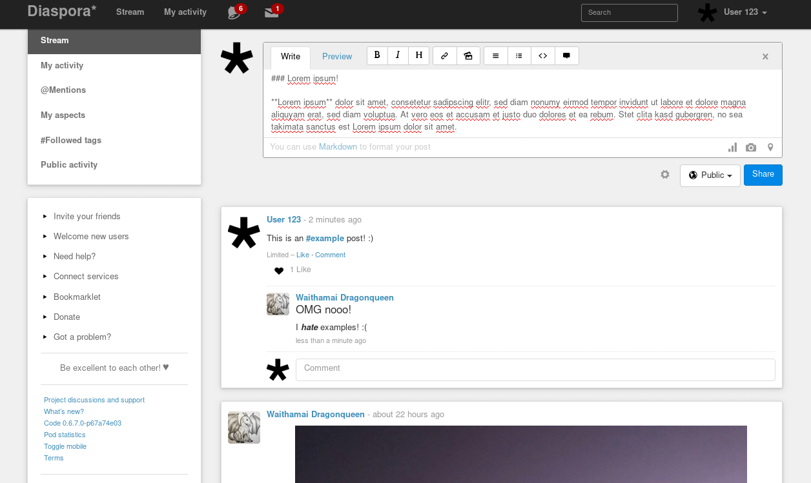Switch to the Write tab
The width and height of the screenshot is (811, 483).
pyautogui.click(x=291, y=57)
